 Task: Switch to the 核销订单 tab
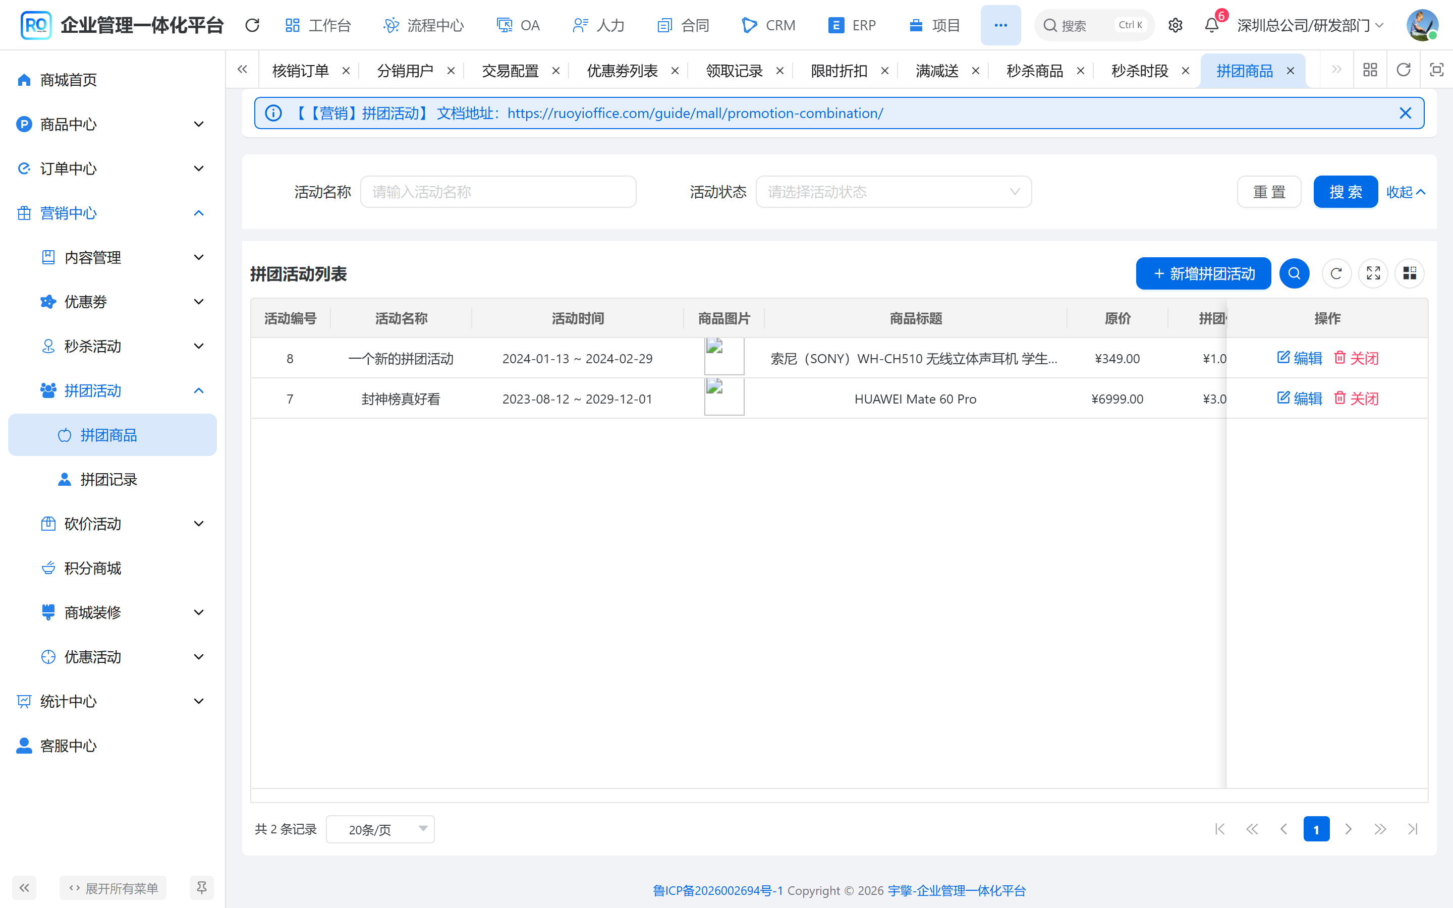300,71
